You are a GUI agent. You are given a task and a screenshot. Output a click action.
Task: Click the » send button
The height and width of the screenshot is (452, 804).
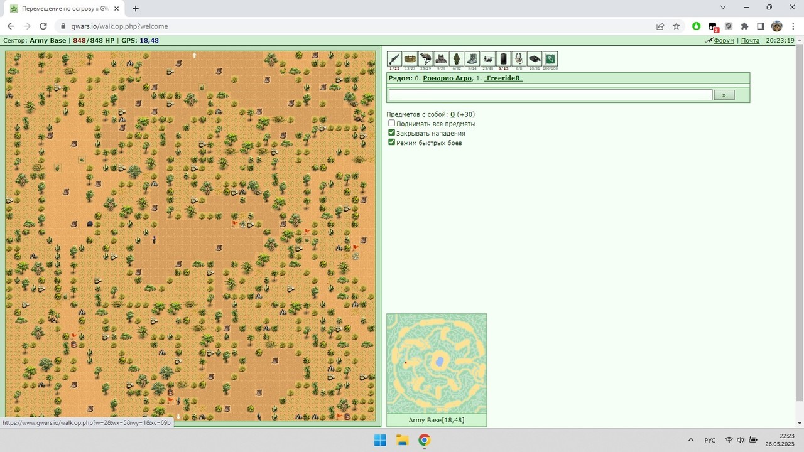(x=724, y=95)
